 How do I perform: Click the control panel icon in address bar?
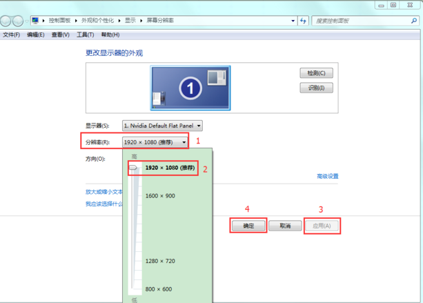pos(35,21)
